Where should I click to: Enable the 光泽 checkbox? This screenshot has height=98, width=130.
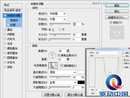click(5, 44)
